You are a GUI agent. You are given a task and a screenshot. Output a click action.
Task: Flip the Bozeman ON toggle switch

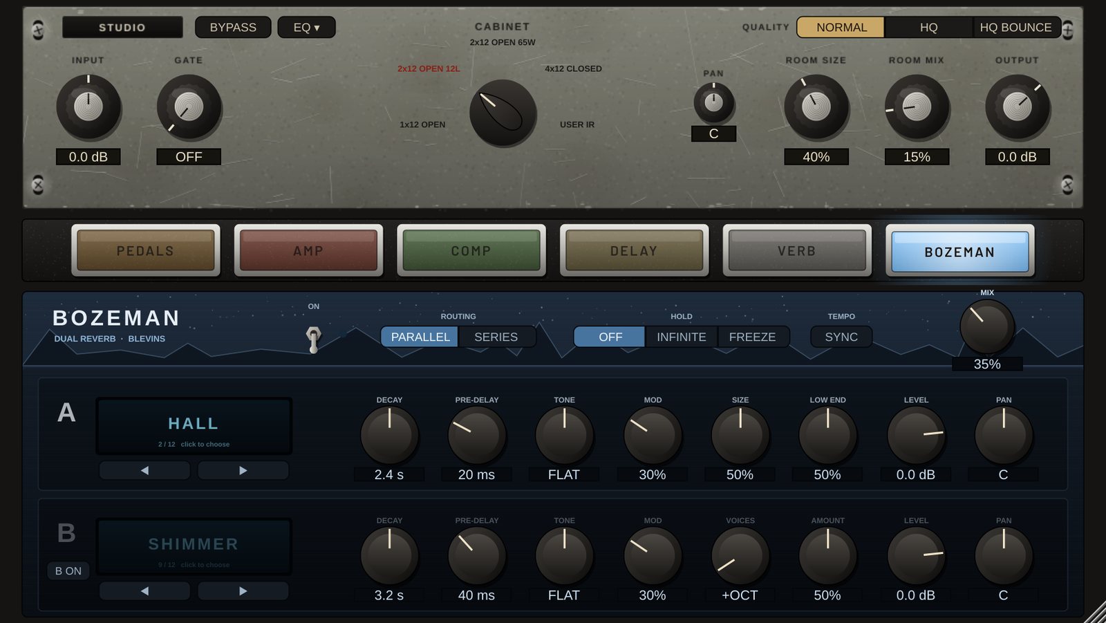(x=314, y=338)
